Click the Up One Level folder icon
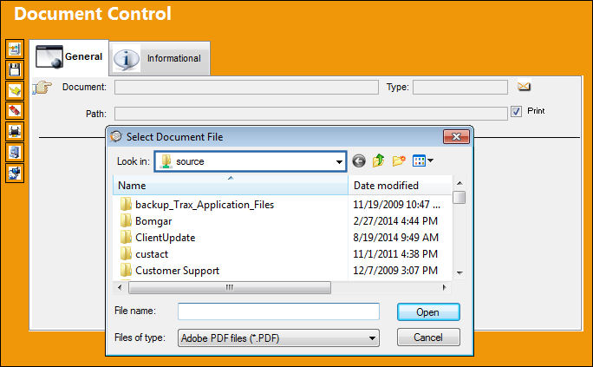 378,161
